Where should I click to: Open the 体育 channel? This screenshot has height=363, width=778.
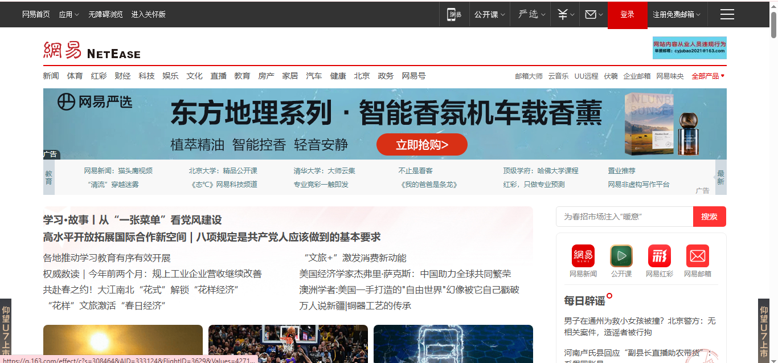(x=75, y=76)
